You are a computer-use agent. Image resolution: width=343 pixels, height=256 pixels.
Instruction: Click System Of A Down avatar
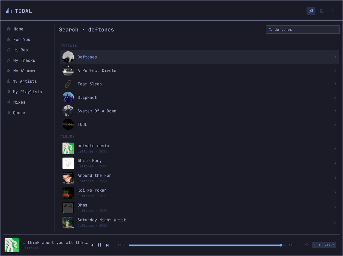tap(68, 111)
